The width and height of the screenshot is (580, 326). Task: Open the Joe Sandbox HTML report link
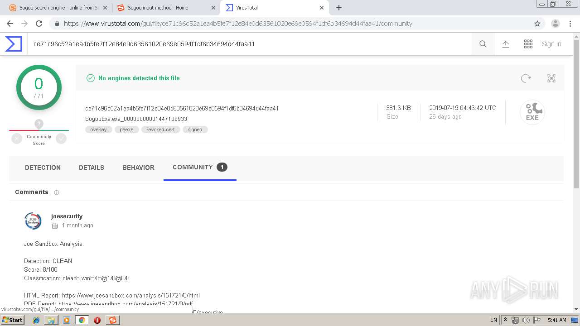click(x=131, y=296)
